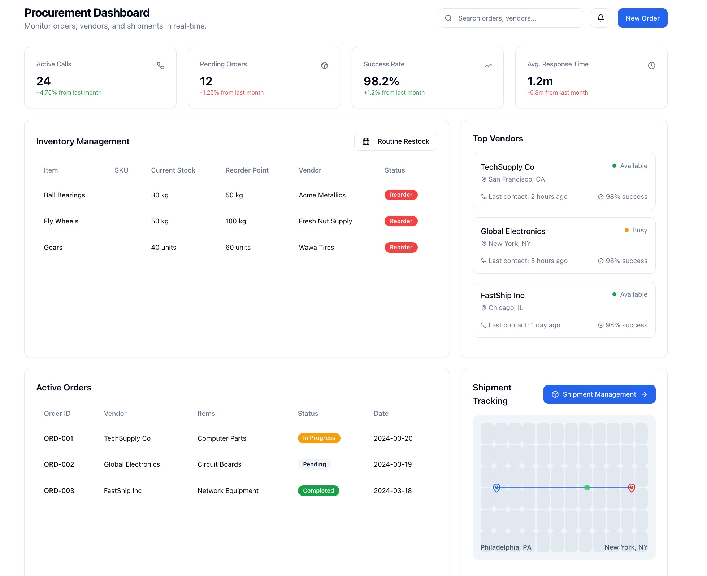Click the blue origin pin on shipment map
Screen dimensions: 707x576
point(496,488)
